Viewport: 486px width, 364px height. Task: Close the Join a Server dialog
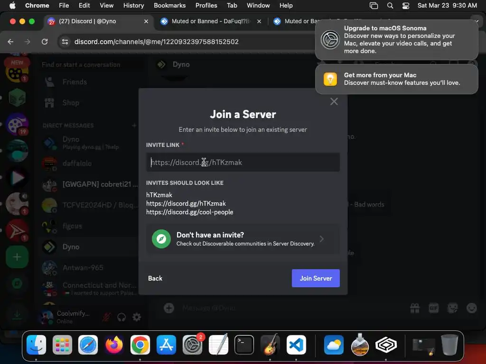[x=334, y=101]
